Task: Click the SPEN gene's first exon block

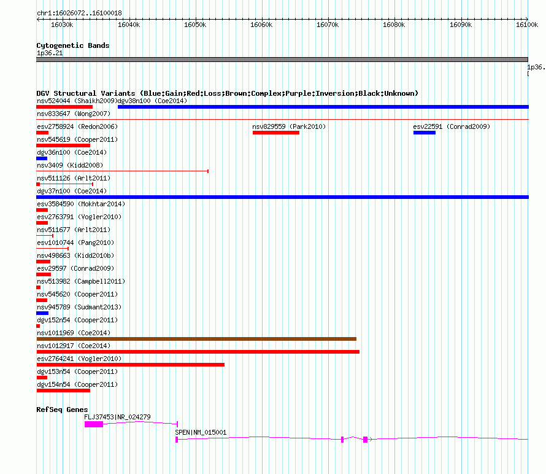Action: point(177,440)
